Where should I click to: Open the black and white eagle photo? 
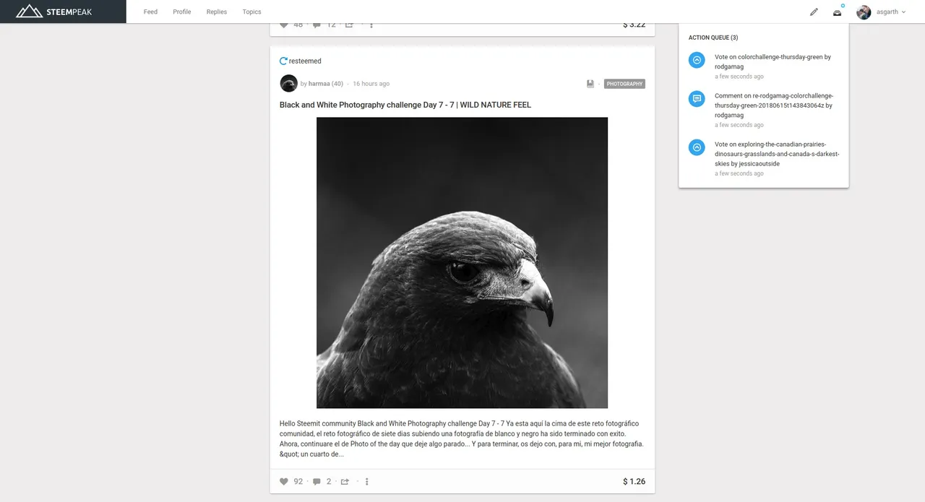point(462,263)
